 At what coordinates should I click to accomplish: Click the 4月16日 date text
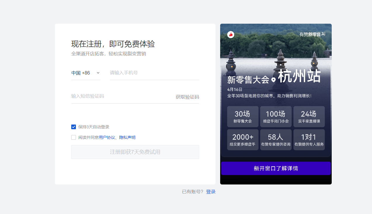point(235,89)
